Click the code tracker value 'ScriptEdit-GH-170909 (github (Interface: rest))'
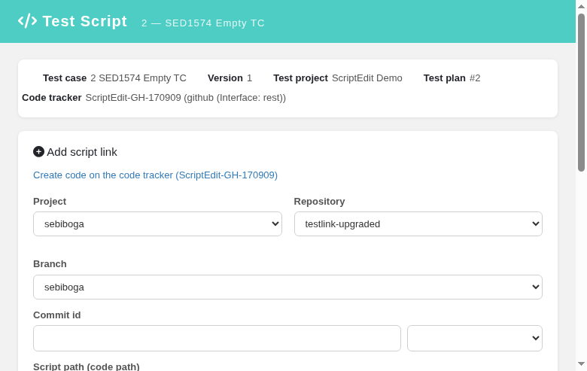587x371 pixels. 186,98
